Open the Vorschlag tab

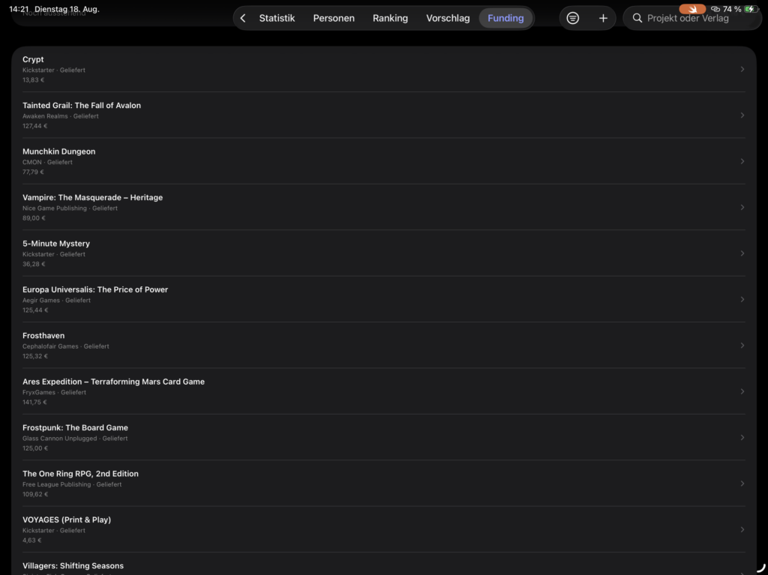pyautogui.click(x=448, y=18)
